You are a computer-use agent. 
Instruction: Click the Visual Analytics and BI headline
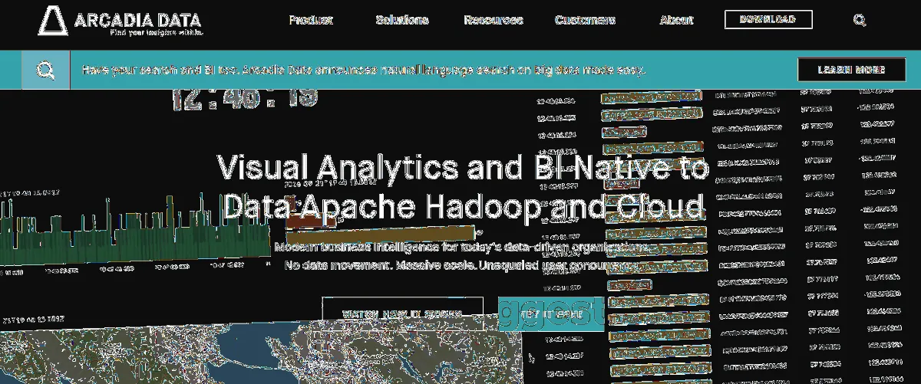pos(463,188)
